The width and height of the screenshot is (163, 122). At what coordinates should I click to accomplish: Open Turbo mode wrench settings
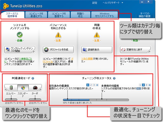coord(40,90)
